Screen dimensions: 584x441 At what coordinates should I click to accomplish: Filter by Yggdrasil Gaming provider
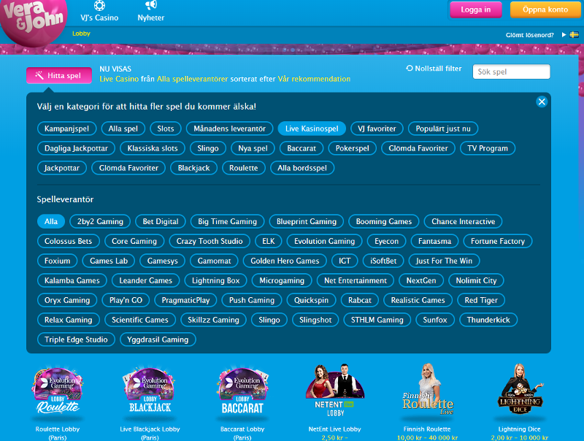[158, 340]
